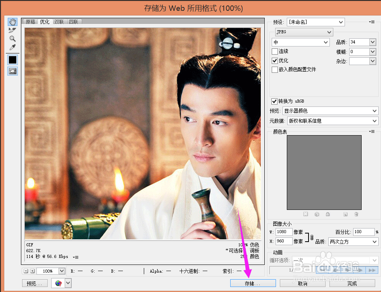Click the trash delete color icon
The height and width of the screenshot is (292, 381).
coord(356,214)
